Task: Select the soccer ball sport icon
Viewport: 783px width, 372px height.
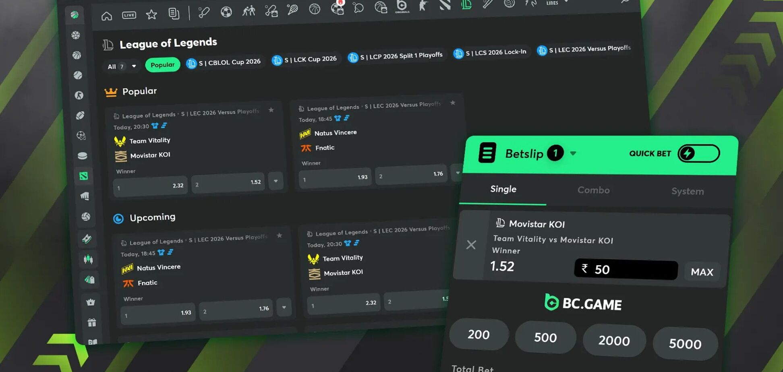Action: click(226, 12)
